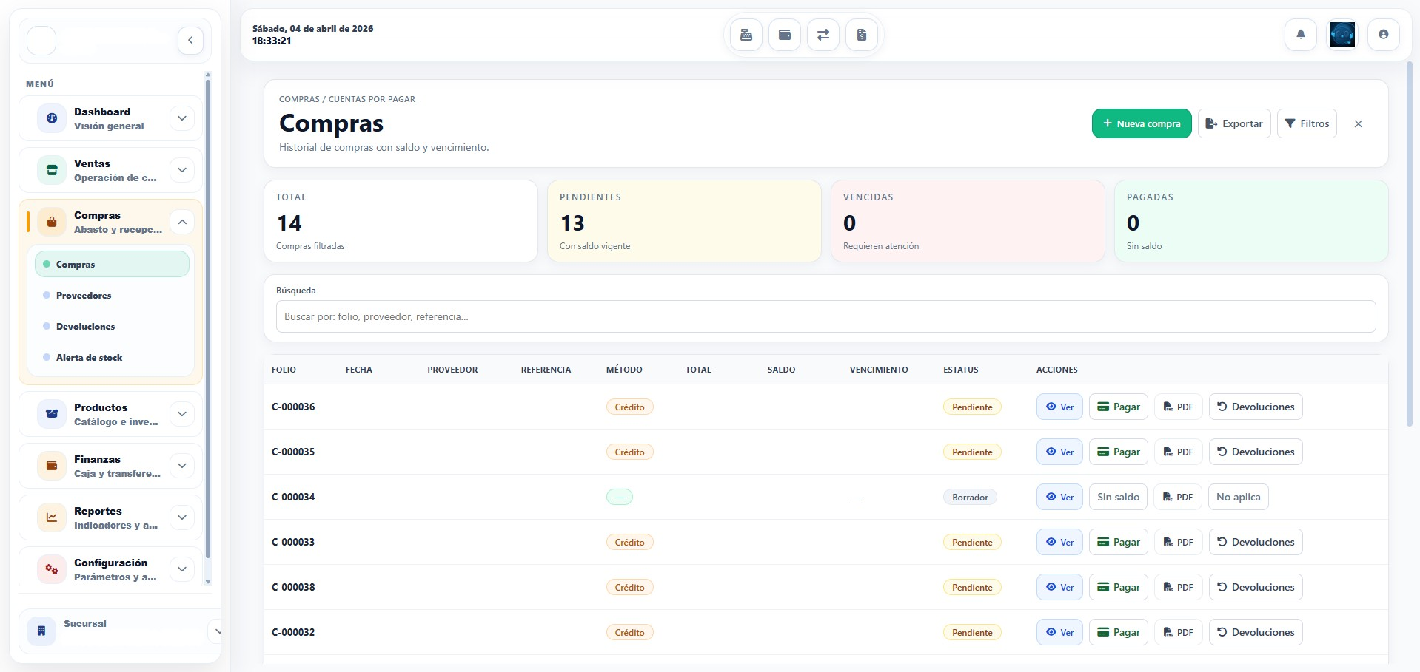The image size is (1420, 672).
Task: Expand the Ventas menu chevron
Action: pos(182,170)
